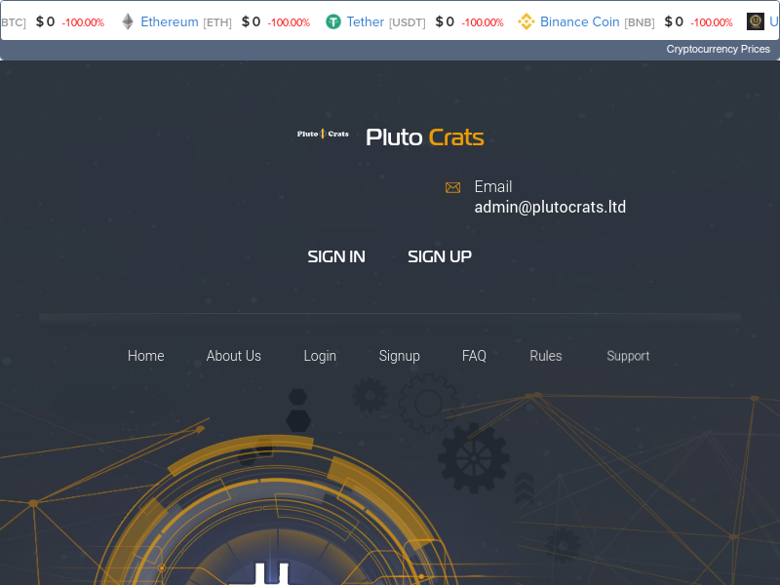Screen dimensions: 780x585
Task: Click the SIGN IN button
Action: pyautogui.click(x=336, y=256)
